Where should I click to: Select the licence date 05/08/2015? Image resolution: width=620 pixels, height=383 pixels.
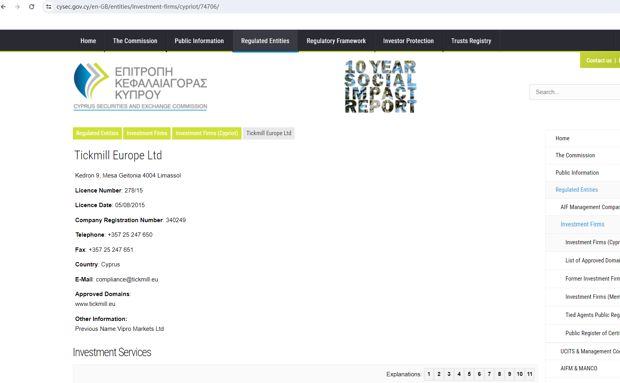click(x=130, y=205)
